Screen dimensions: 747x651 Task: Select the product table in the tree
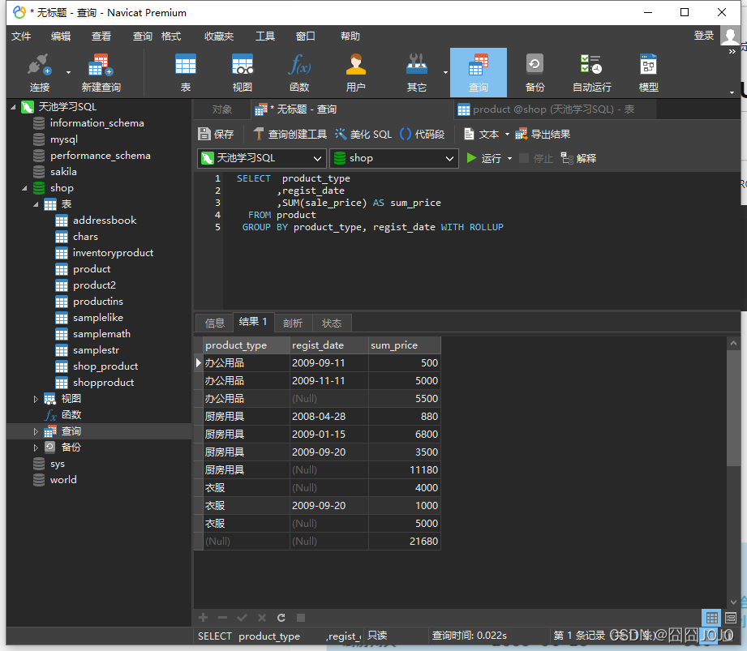pyautogui.click(x=92, y=269)
